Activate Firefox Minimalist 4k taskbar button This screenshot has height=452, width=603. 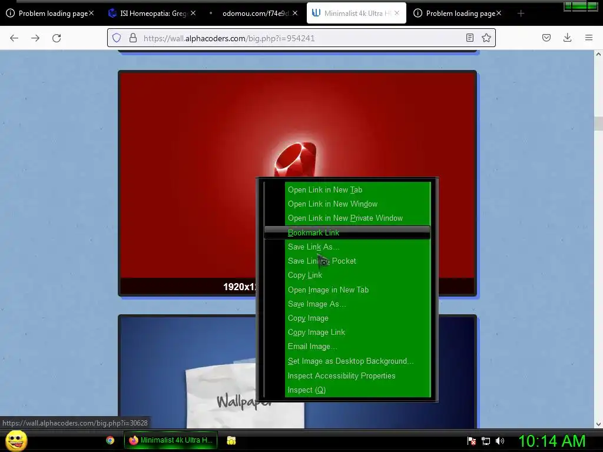coord(171,440)
